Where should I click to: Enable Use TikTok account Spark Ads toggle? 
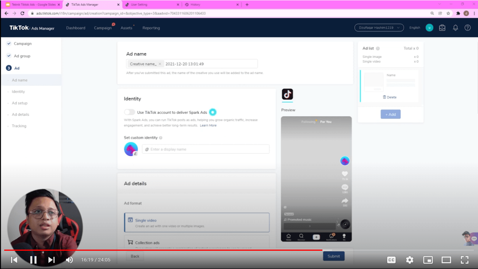point(130,112)
